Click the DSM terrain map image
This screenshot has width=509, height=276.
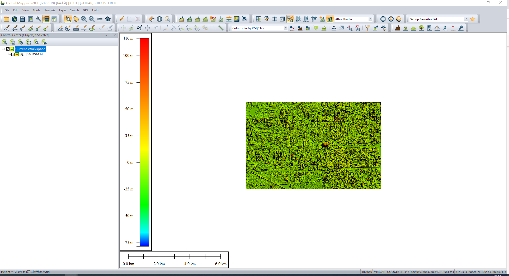pyautogui.click(x=313, y=145)
